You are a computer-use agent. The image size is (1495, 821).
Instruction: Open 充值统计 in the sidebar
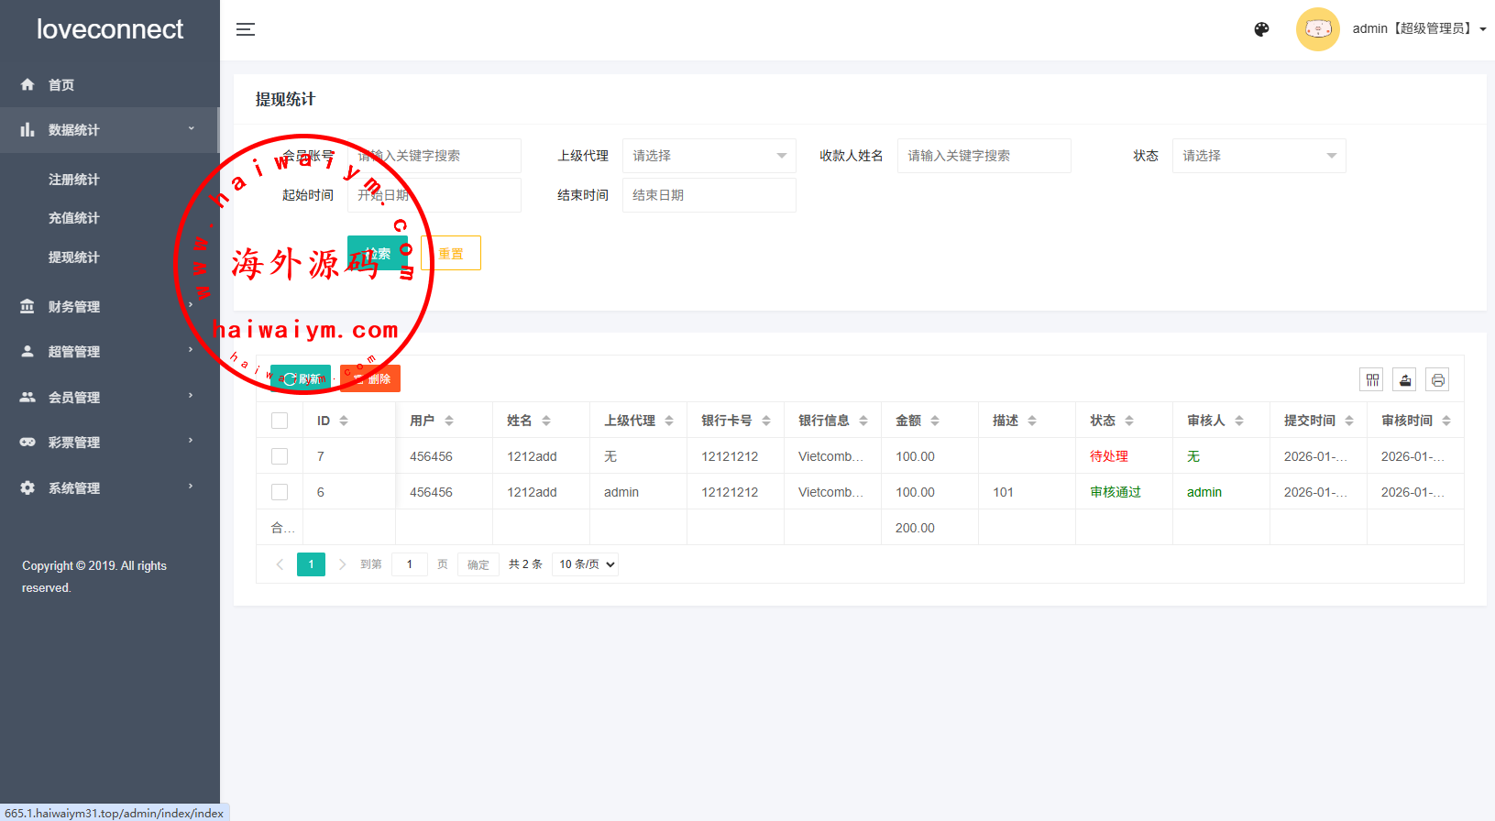pyautogui.click(x=74, y=218)
